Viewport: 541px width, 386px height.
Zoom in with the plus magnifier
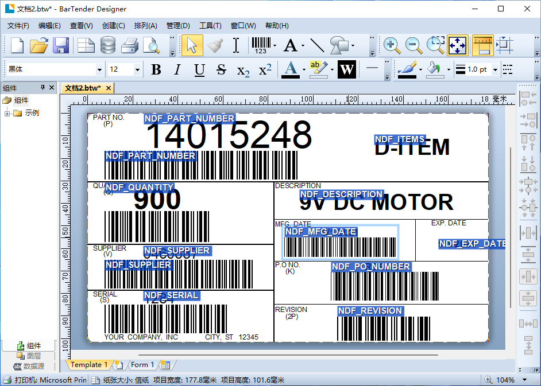click(392, 45)
